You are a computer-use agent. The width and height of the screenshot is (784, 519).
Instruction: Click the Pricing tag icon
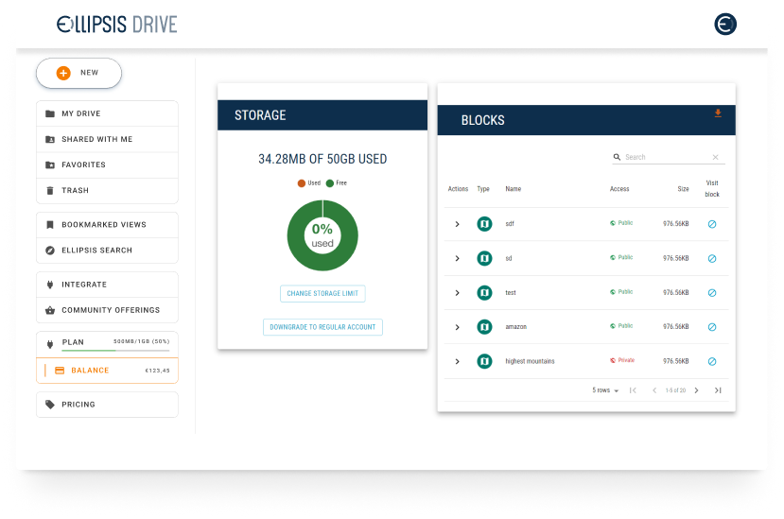(x=50, y=405)
